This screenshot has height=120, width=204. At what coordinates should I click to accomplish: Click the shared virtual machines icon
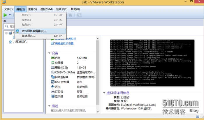[x=10, y=42]
